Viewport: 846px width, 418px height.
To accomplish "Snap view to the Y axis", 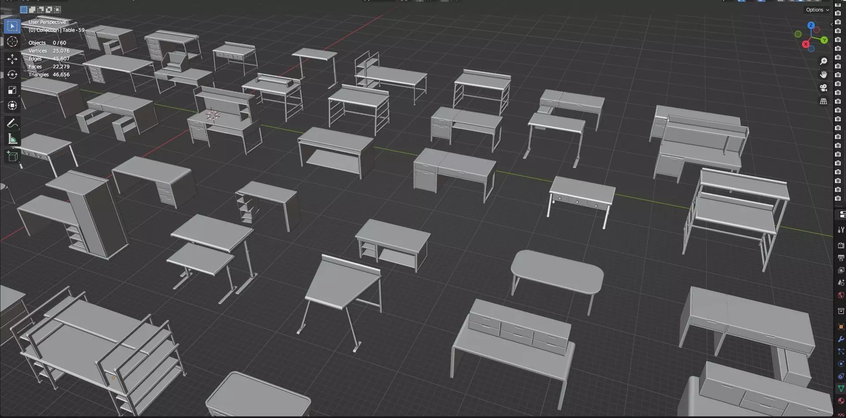I will point(824,40).
